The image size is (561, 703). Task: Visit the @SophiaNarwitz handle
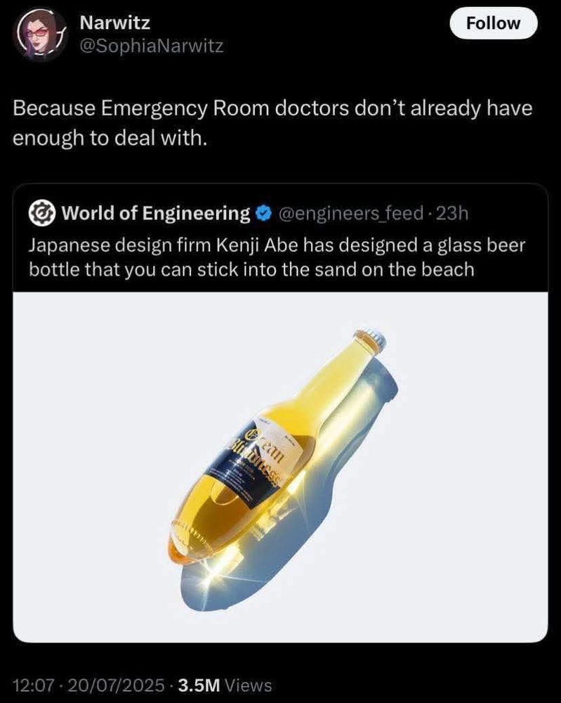click(x=152, y=46)
